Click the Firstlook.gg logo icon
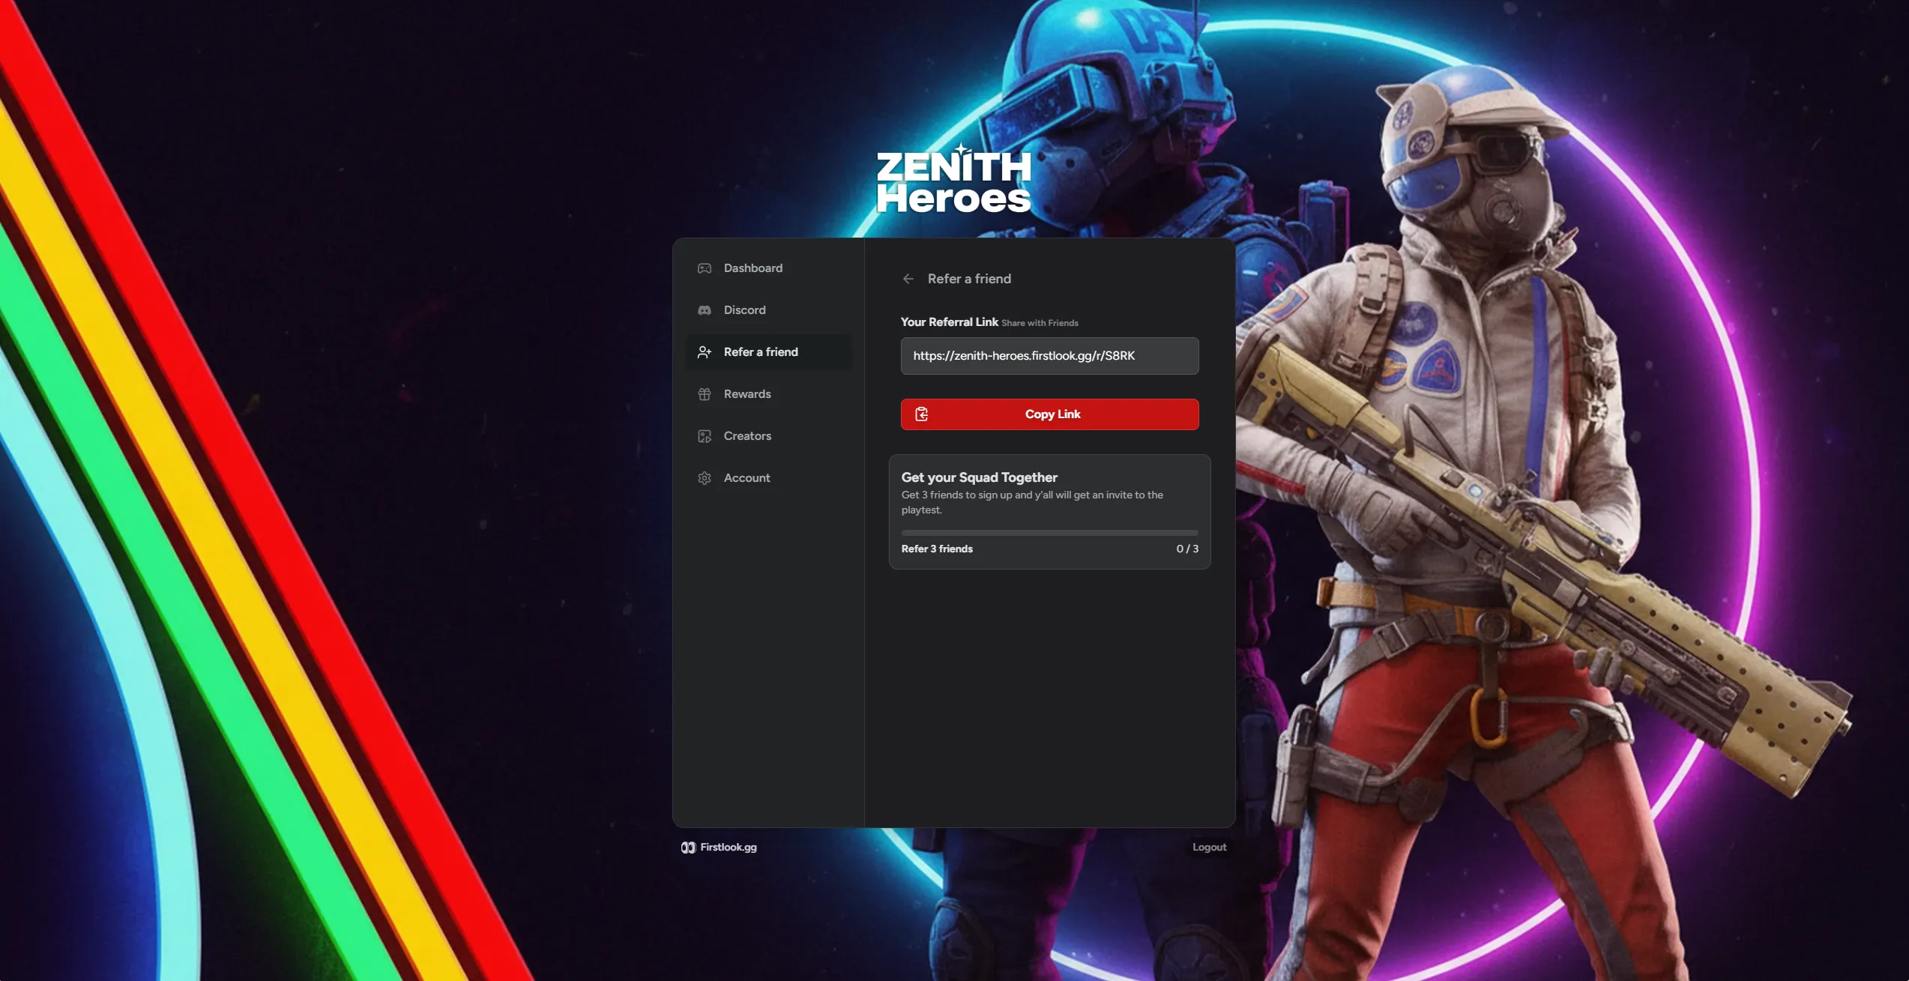 click(689, 847)
